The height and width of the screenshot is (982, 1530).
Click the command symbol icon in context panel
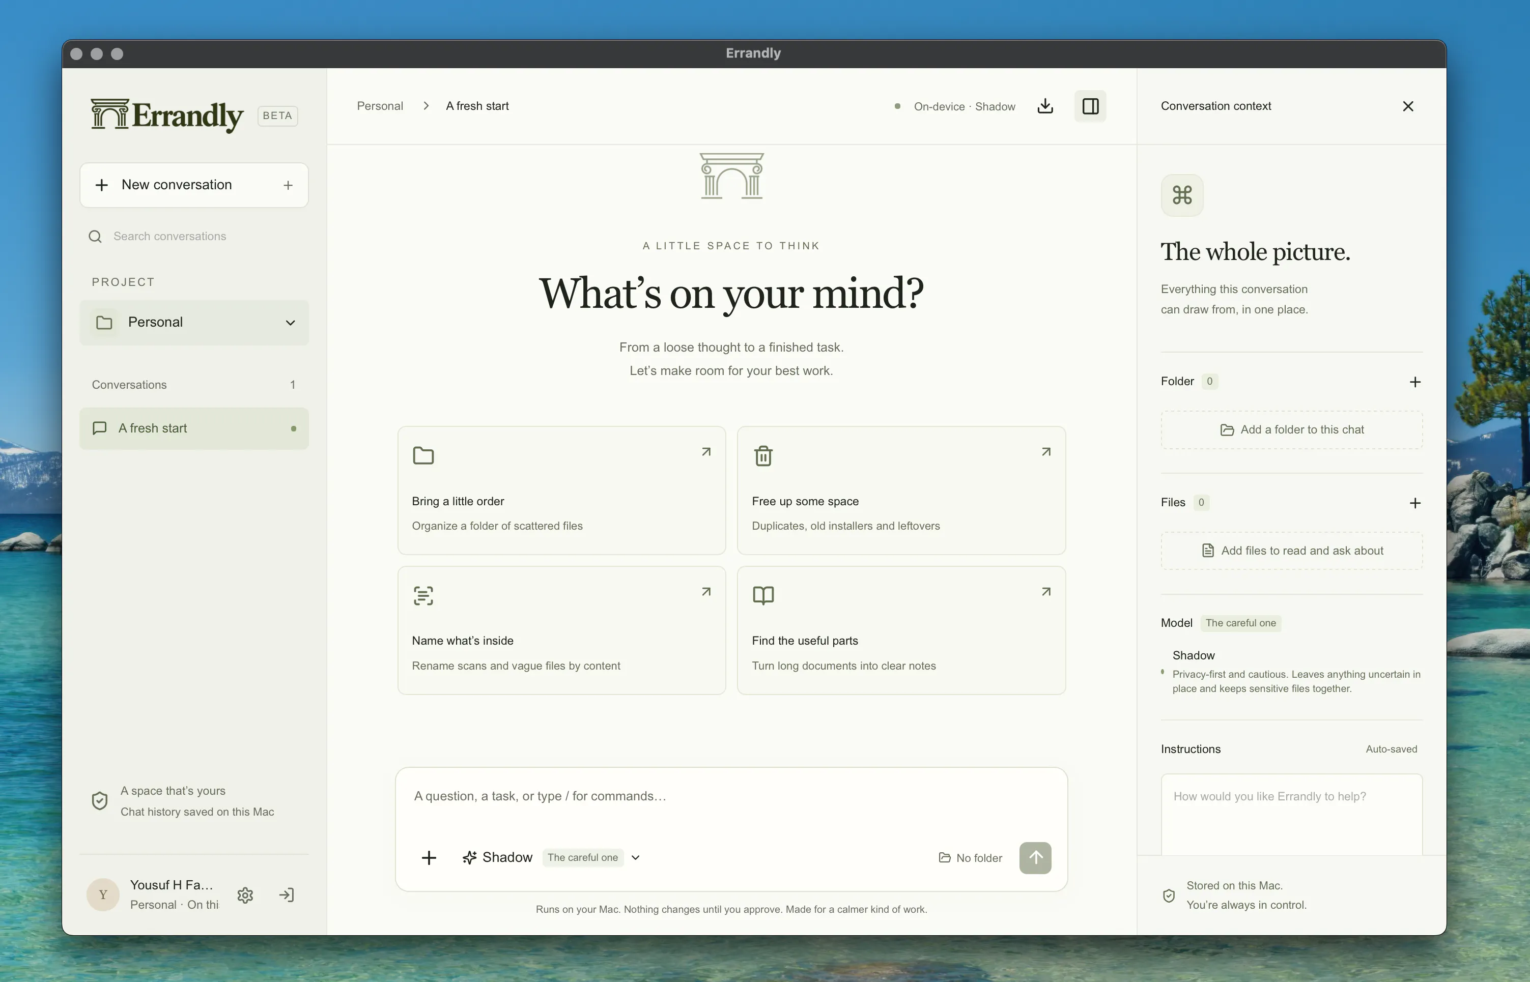[x=1182, y=195]
